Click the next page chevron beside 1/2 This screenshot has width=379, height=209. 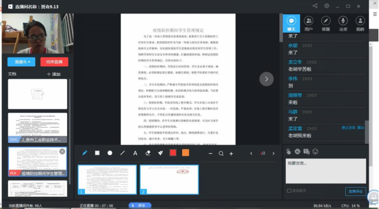tap(274, 153)
